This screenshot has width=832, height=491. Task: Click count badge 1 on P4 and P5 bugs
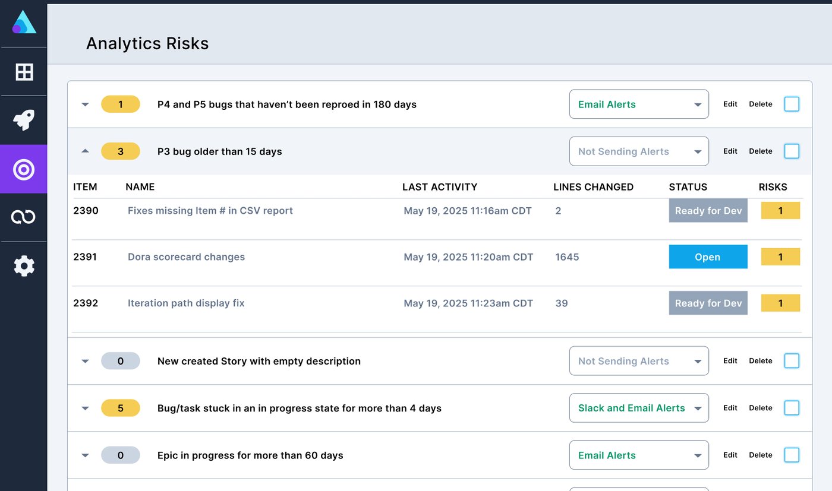121,104
